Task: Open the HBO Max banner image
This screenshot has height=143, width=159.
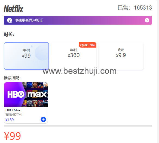Action: point(26,95)
